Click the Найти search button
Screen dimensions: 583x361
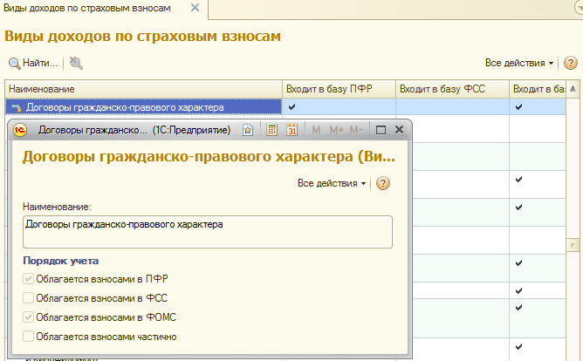point(33,63)
